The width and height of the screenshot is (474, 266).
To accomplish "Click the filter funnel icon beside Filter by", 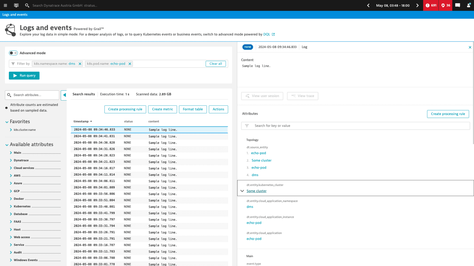I will [x=13, y=64].
